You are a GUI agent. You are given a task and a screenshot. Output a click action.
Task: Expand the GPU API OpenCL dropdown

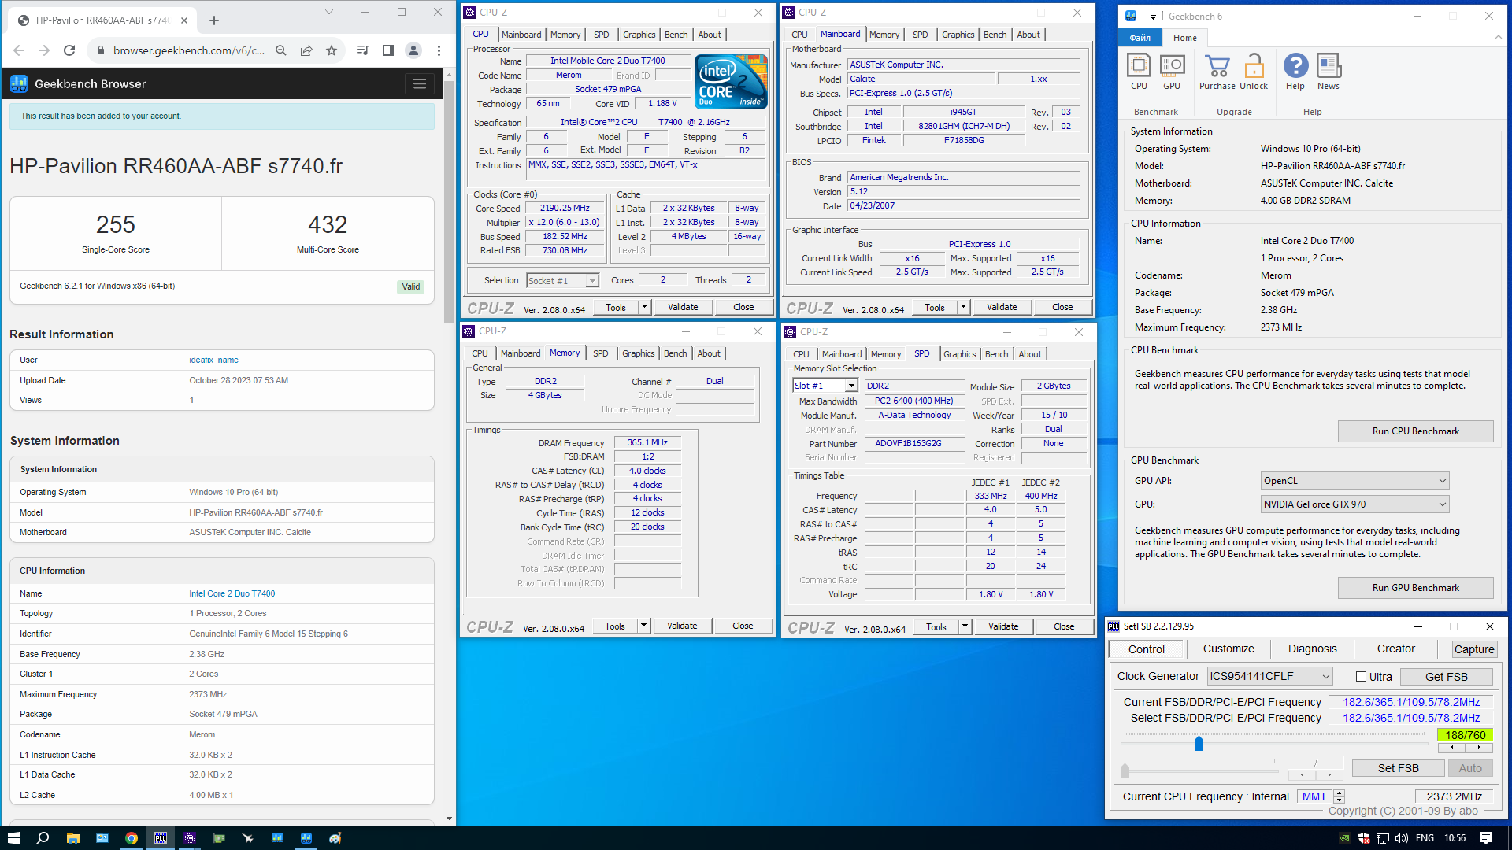click(x=1354, y=481)
